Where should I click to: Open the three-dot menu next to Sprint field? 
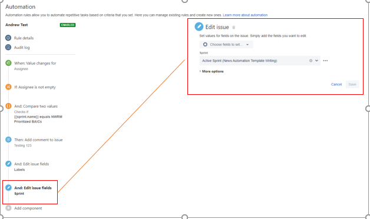[325, 61]
